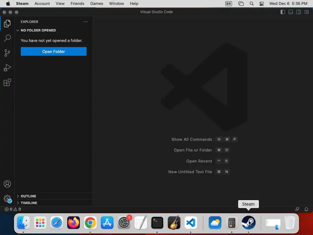The height and width of the screenshot is (235, 313).
Task: Open the Manage gear icon
Action: pyautogui.click(x=8, y=199)
